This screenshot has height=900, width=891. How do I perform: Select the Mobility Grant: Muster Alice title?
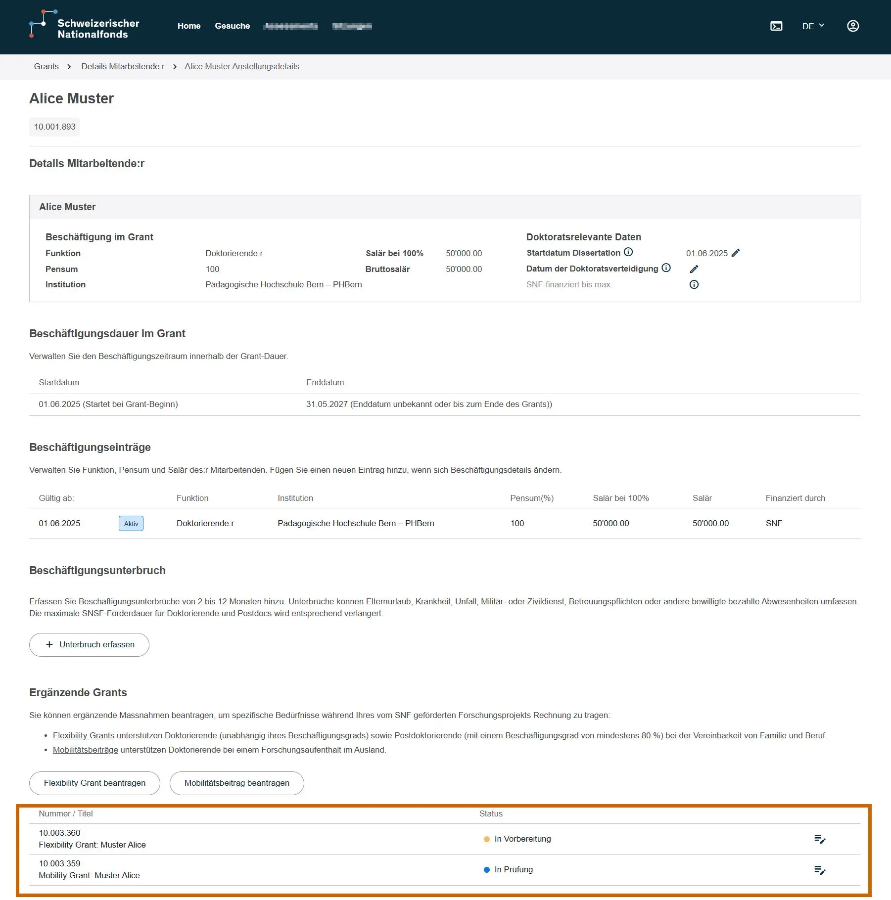coord(90,876)
